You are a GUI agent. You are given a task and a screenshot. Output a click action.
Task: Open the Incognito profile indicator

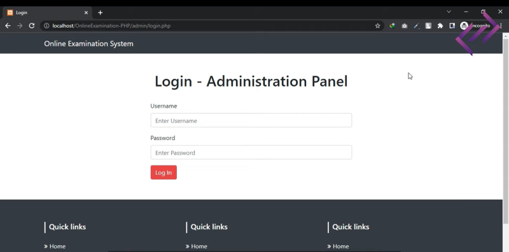coord(475,25)
